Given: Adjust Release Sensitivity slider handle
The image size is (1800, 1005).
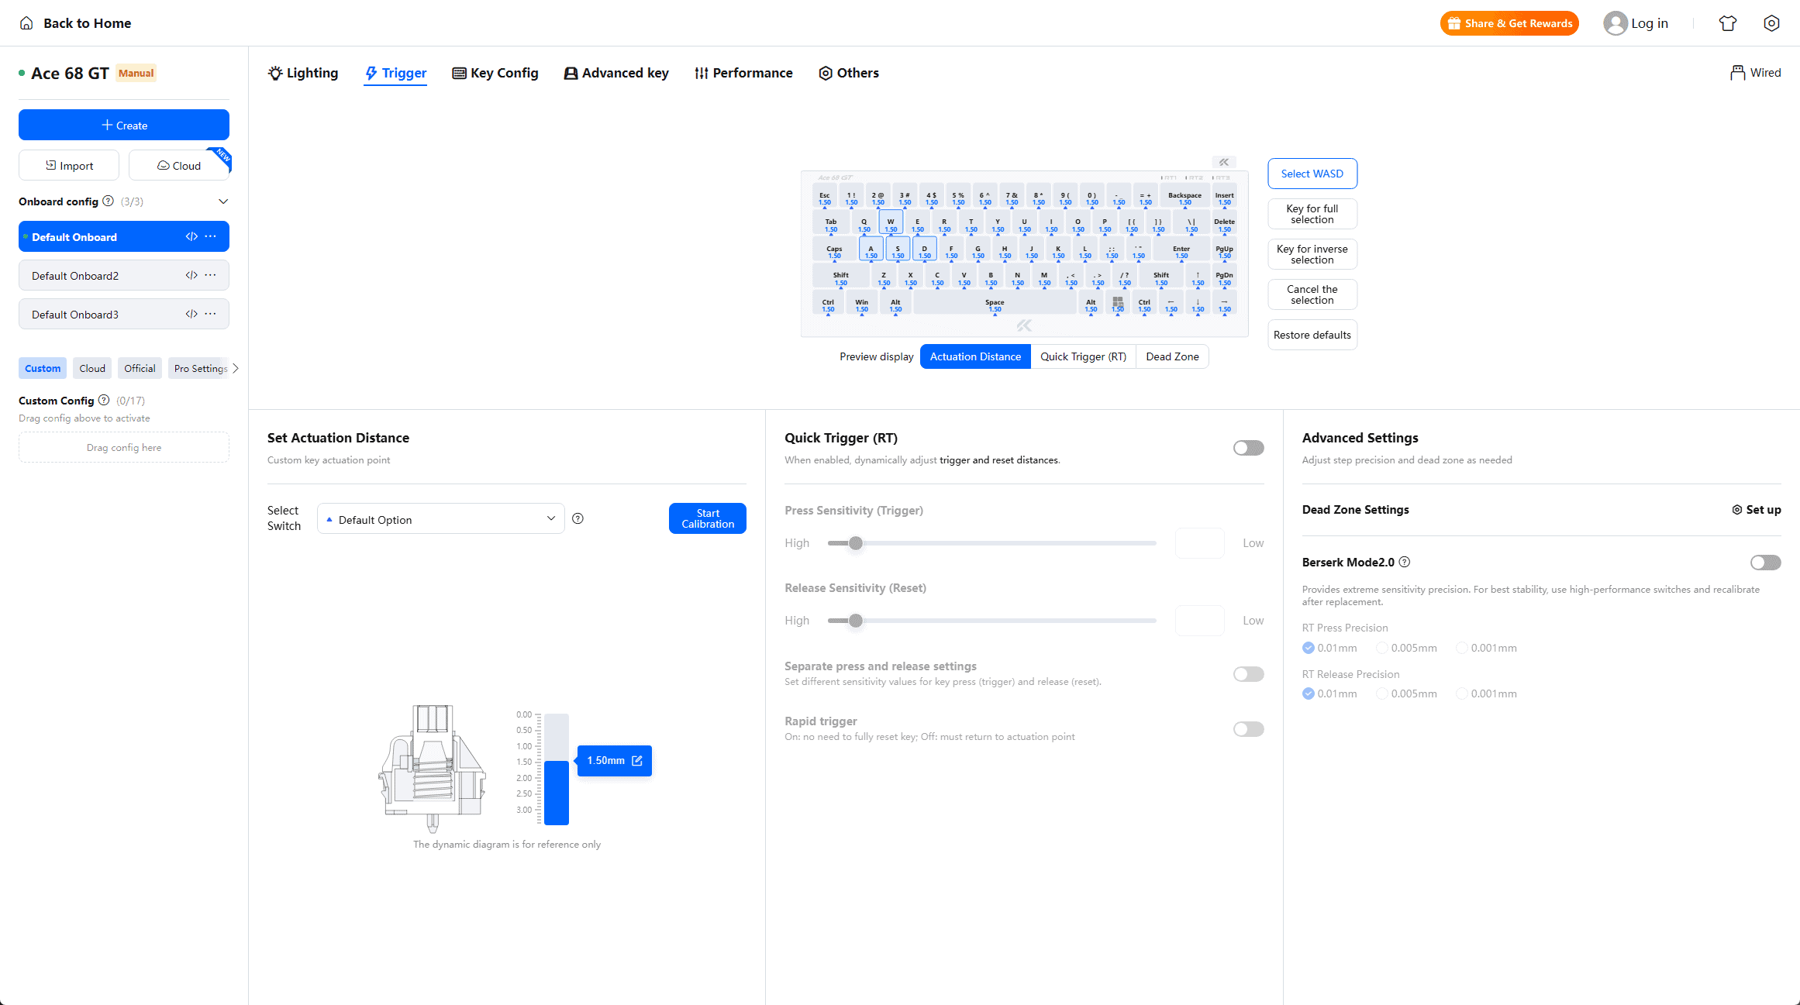Looking at the screenshot, I should point(856,621).
